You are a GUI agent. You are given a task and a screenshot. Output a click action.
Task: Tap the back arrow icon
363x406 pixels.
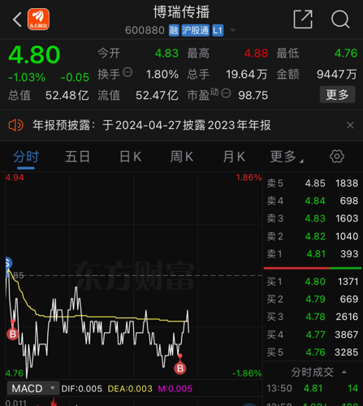17,19
